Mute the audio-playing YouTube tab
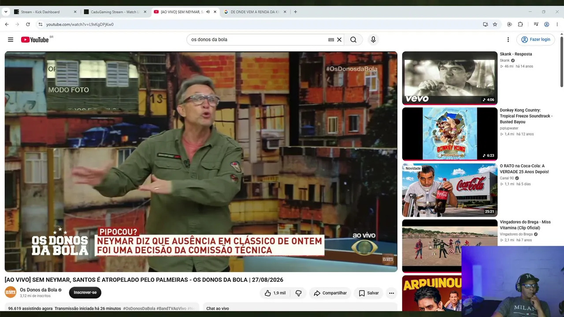Image resolution: width=564 pixels, height=317 pixels. coord(208,12)
